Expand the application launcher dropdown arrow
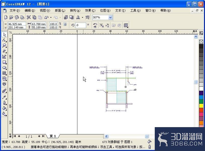Image resolution: width=205 pixels, height=151 pixels. [x=82, y=17]
